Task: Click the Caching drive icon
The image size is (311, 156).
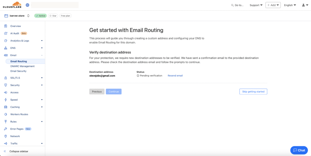Action: 6,107
